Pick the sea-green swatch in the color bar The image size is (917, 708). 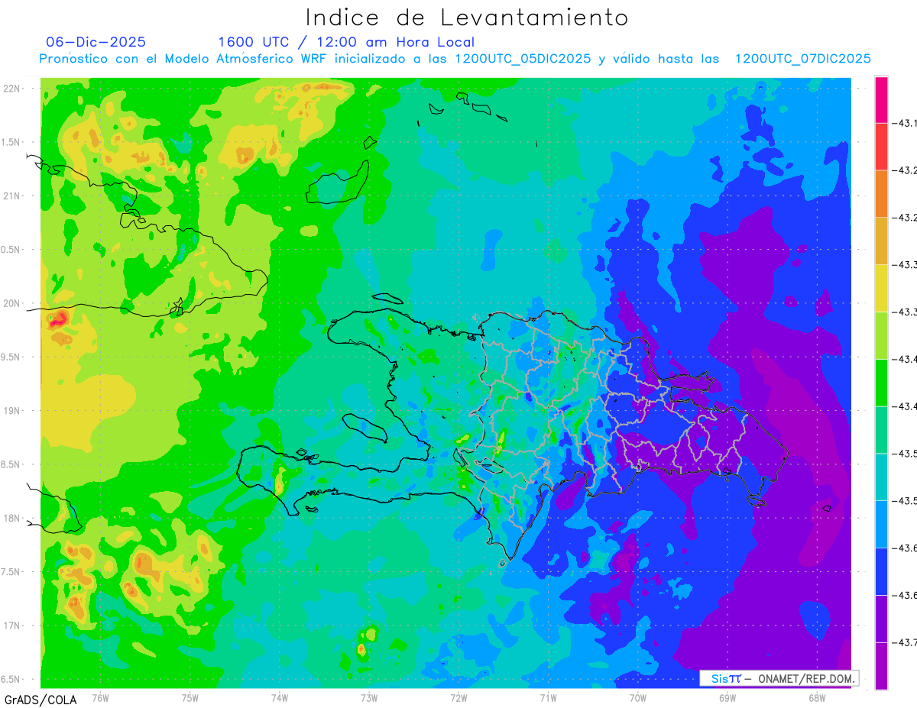pyautogui.click(x=881, y=430)
